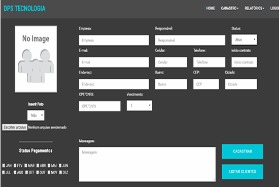Click into the Mensagem text area
The height and width of the screenshot is (187, 279).
tap(147, 164)
